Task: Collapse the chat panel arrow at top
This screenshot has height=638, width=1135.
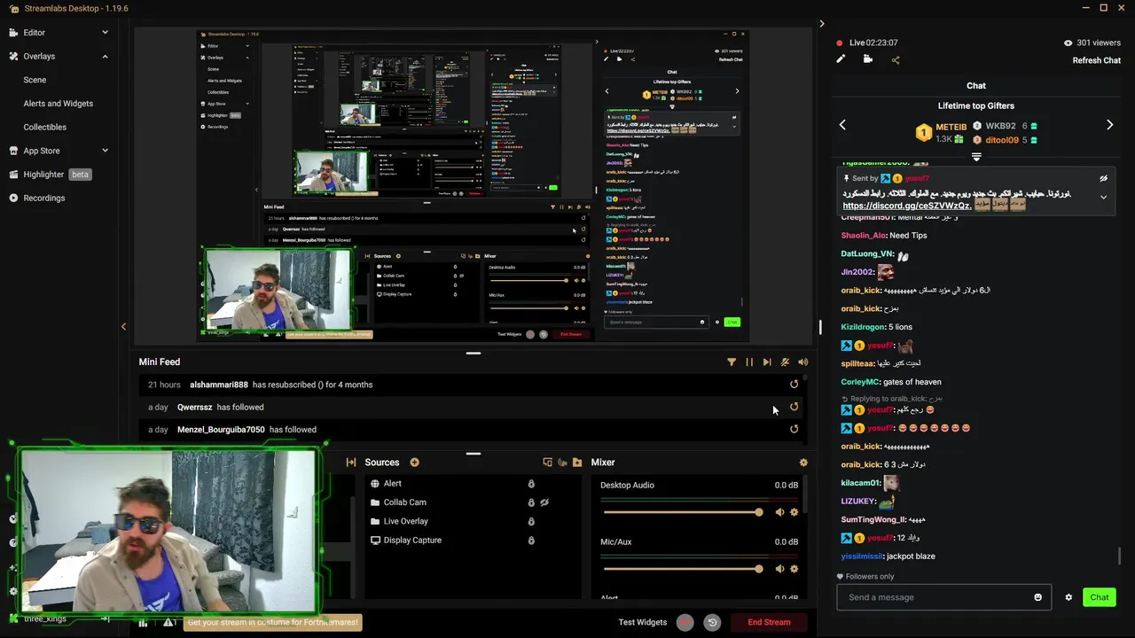Action: (821, 24)
